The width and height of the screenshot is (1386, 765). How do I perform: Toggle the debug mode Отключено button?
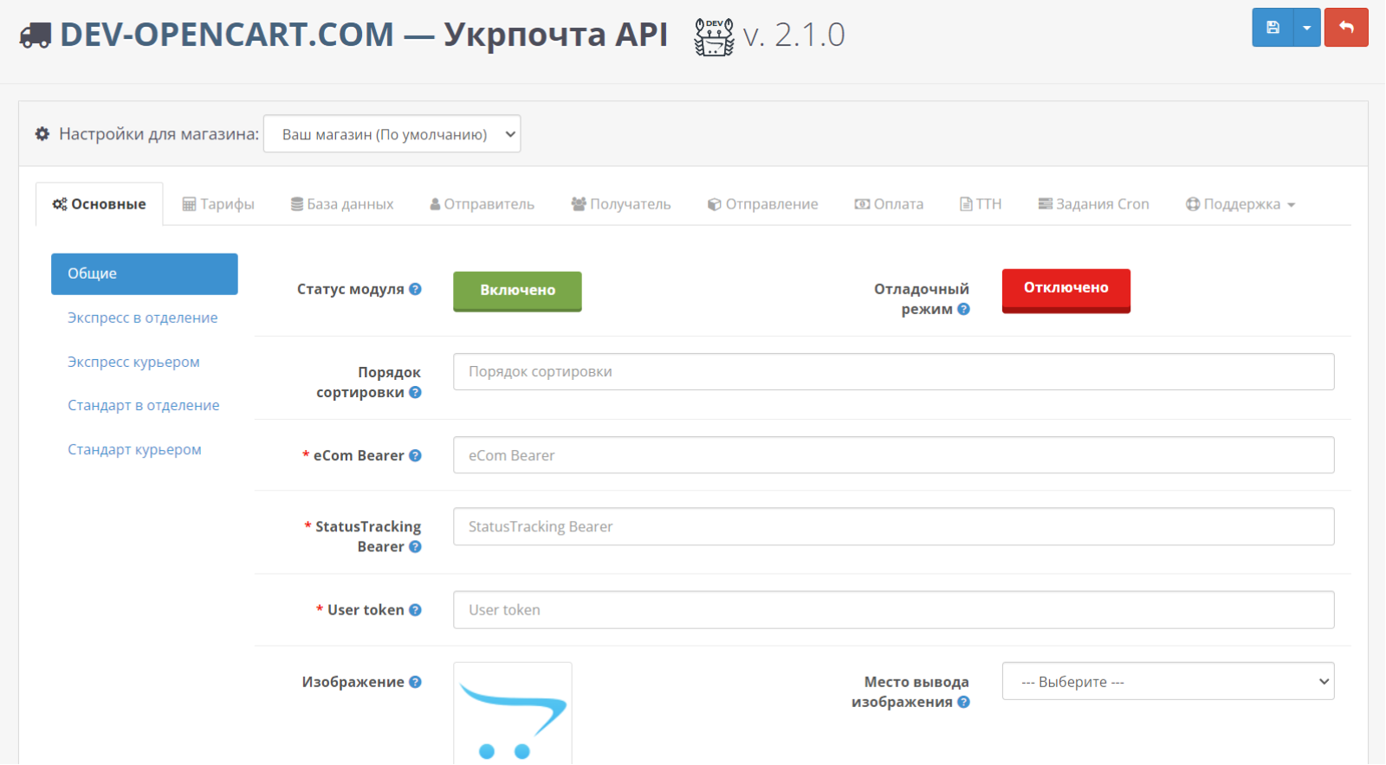click(1066, 290)
